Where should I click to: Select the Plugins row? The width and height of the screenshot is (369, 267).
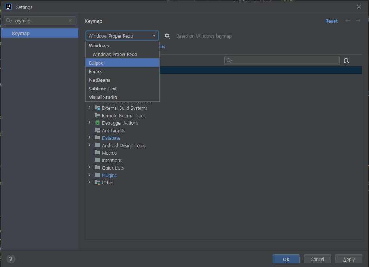[223, 175]
